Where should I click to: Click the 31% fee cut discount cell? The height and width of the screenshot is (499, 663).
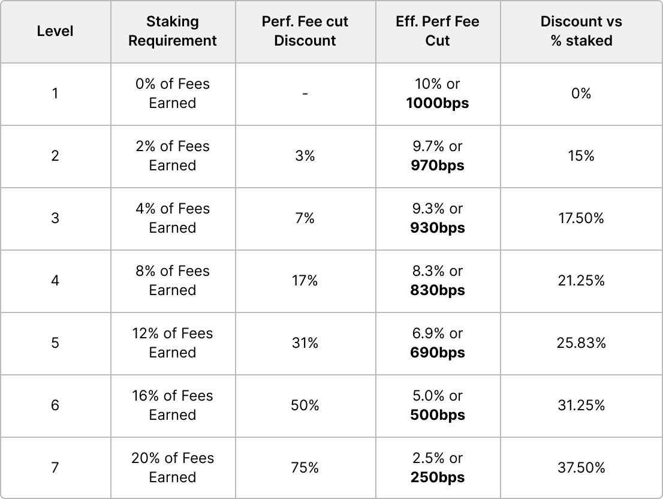click(x=305, y=343)
